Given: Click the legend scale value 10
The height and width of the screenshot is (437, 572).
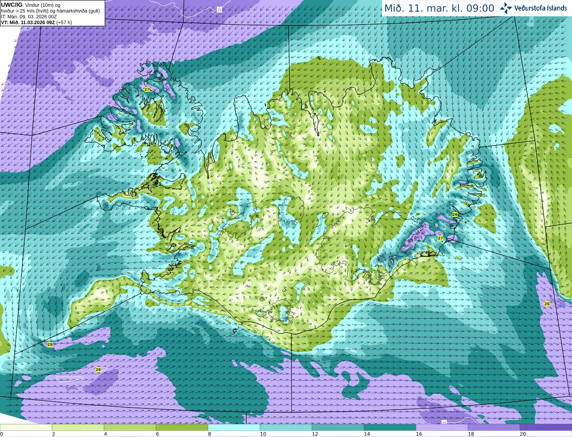Looking at the screenshot, I should (x=263, y=434).
